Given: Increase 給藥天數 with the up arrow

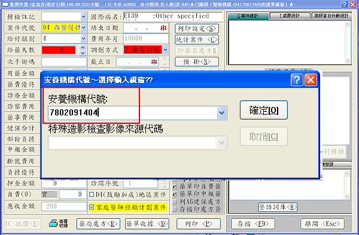Looking at the screenshot, I should tap(83, 47).
